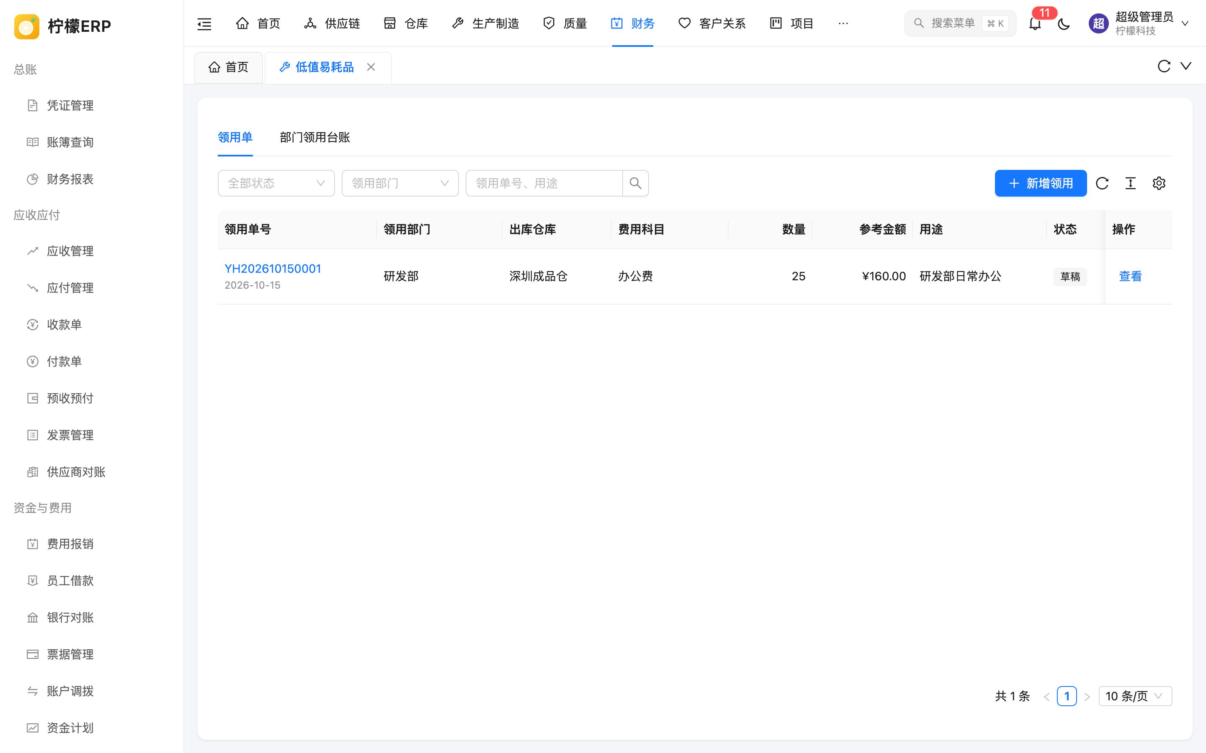Open the 项目 top menu
Screen dimensions: 1206x753
(x=791, y=23)
